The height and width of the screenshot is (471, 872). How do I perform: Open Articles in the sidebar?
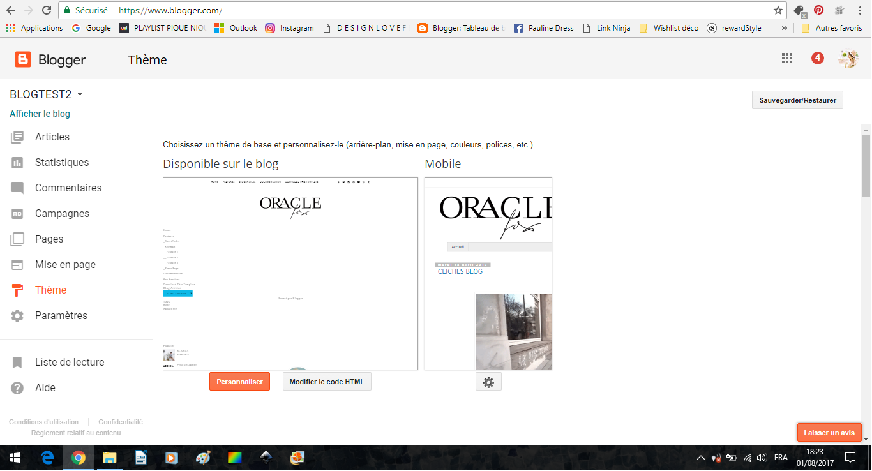point(52,137)
